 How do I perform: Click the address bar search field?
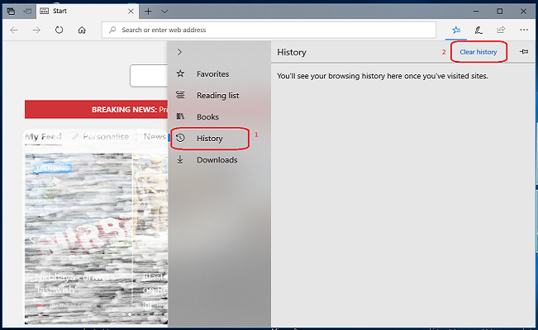[269, 30]
